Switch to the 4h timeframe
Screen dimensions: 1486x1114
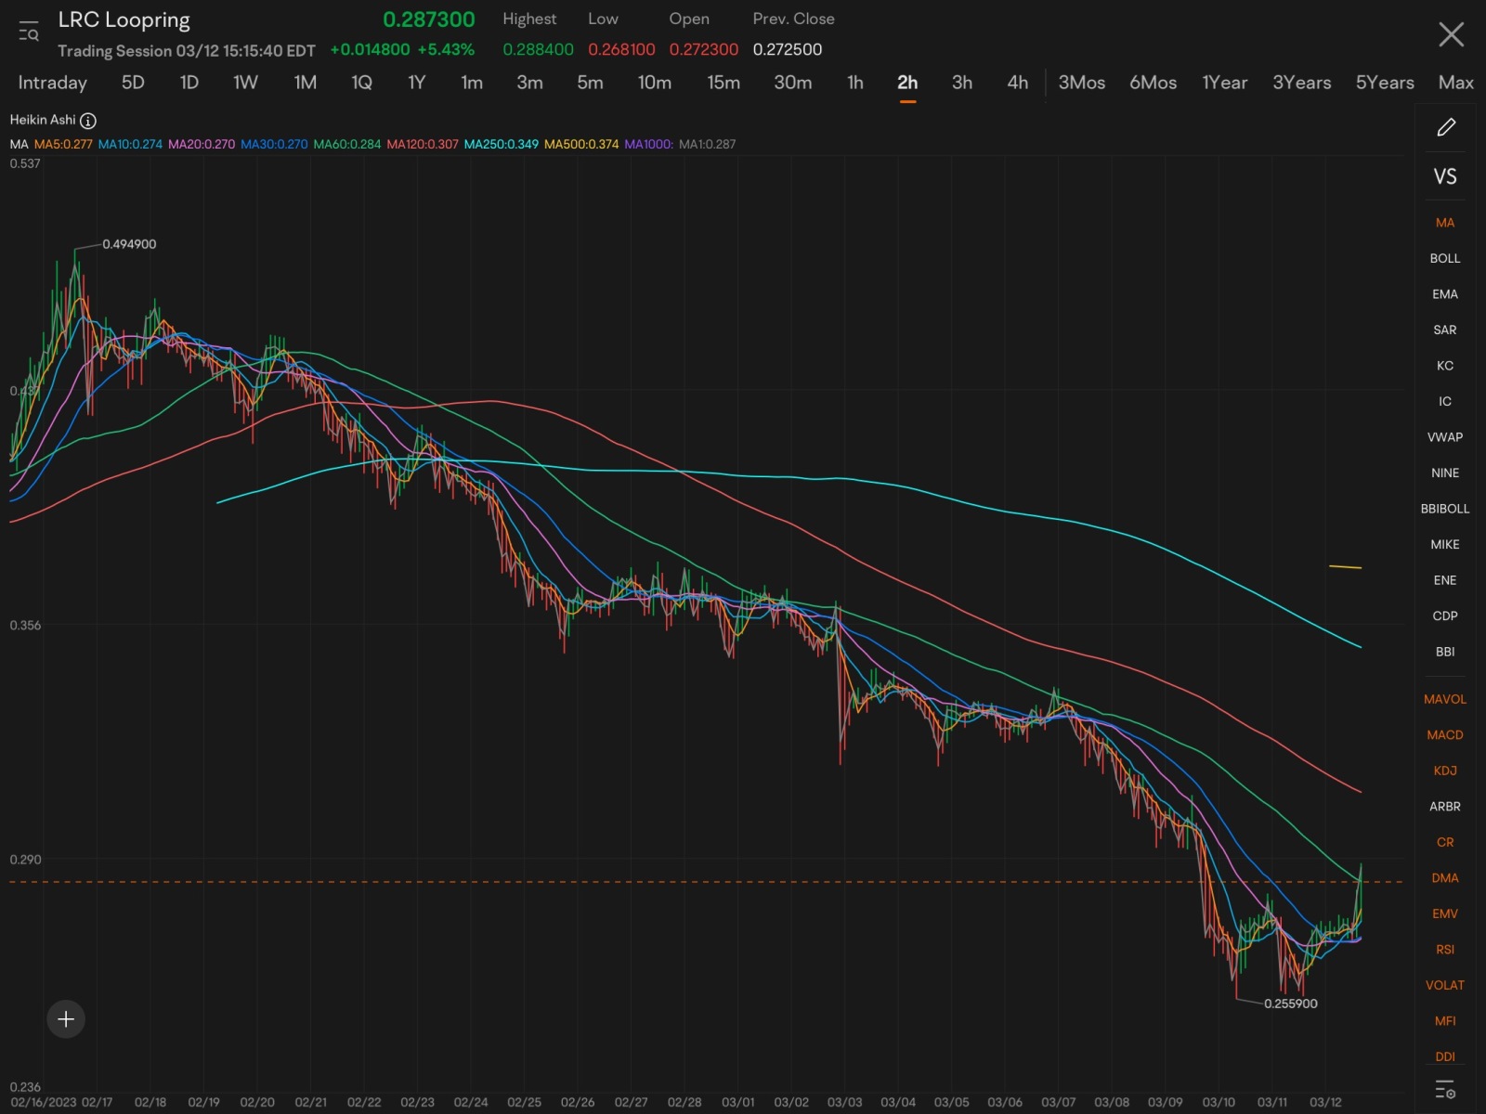click(x=1017, y=83)
